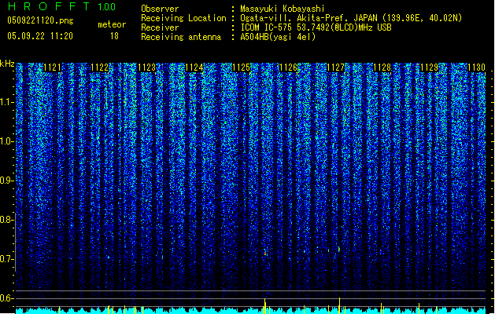Click the Receiving Location value text
Screen dimensions: 495x314
pos(351,18)
